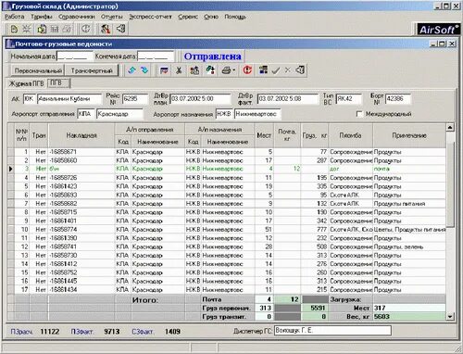Click the scissors cut icon

pyautogui.click(x=179, y=70)
